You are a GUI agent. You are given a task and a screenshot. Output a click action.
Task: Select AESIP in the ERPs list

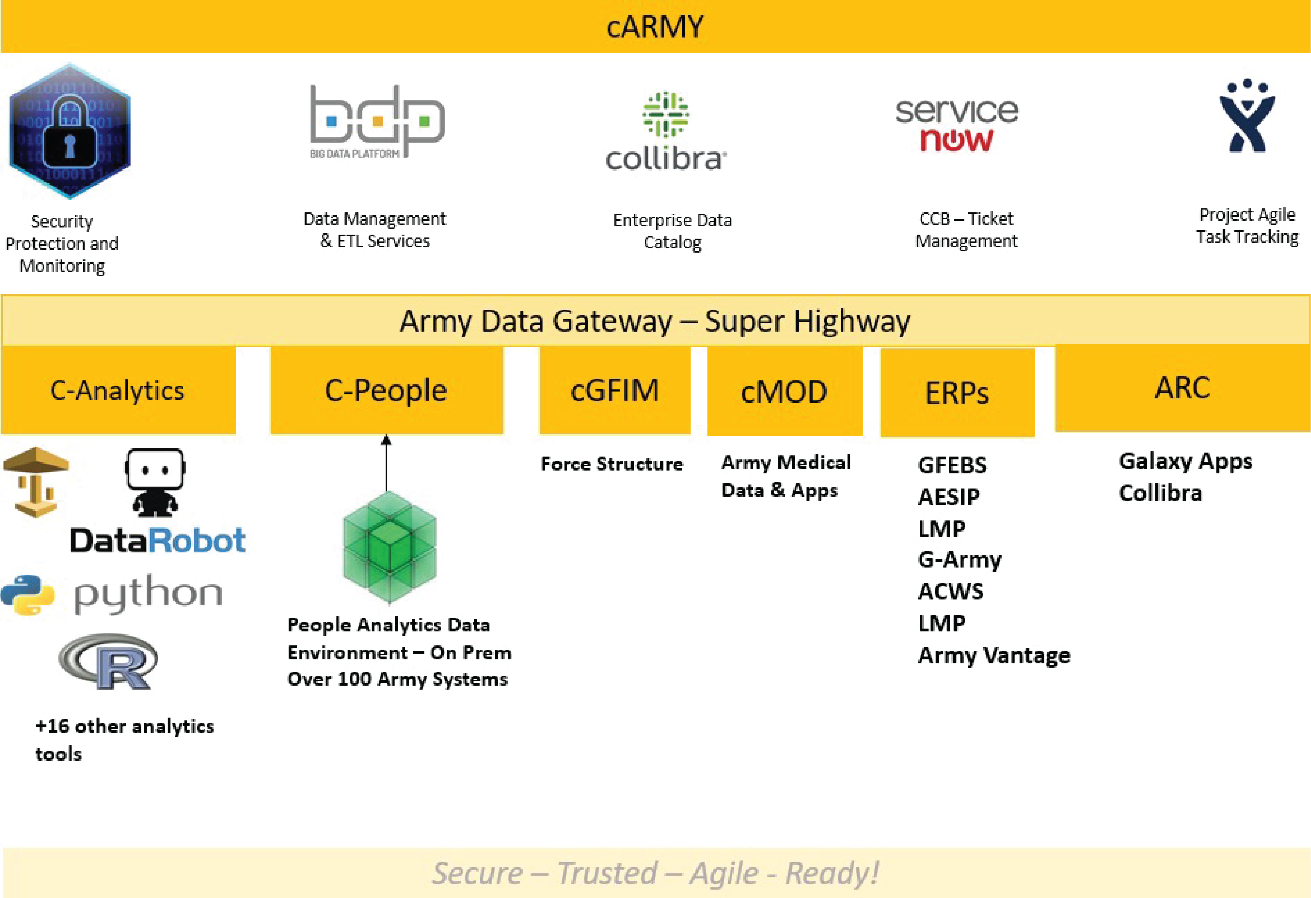tap(949, 497)
